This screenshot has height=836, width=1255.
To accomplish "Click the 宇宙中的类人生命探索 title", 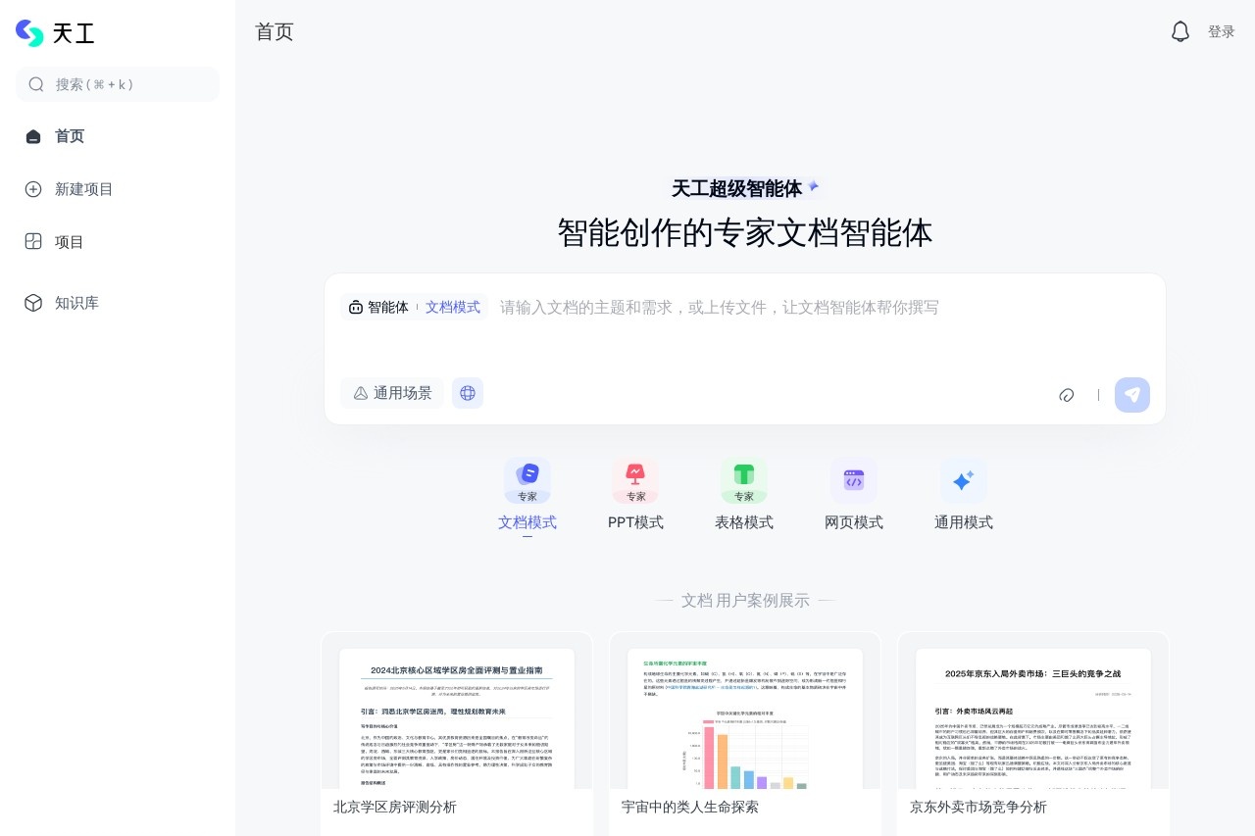I will (690, 807).
